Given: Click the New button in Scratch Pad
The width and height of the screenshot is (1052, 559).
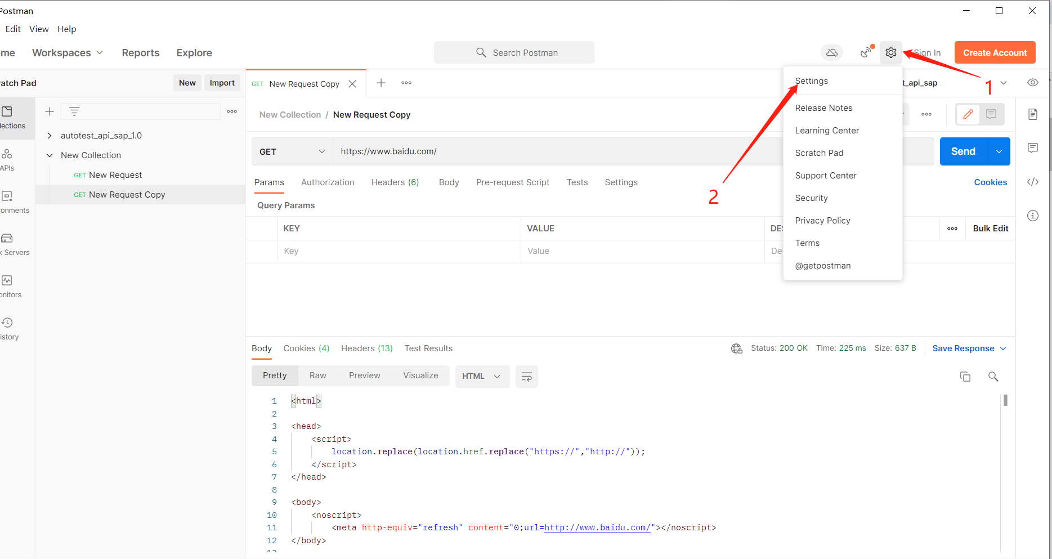Looking at the screenshot, I should coord(187,83).
